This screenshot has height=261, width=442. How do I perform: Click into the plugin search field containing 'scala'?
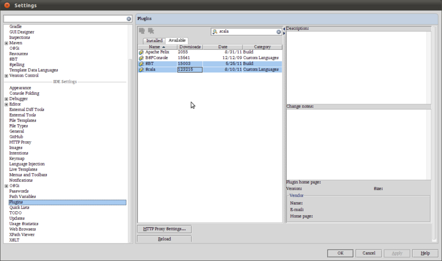pyautogui.click(x=247, y=31)
